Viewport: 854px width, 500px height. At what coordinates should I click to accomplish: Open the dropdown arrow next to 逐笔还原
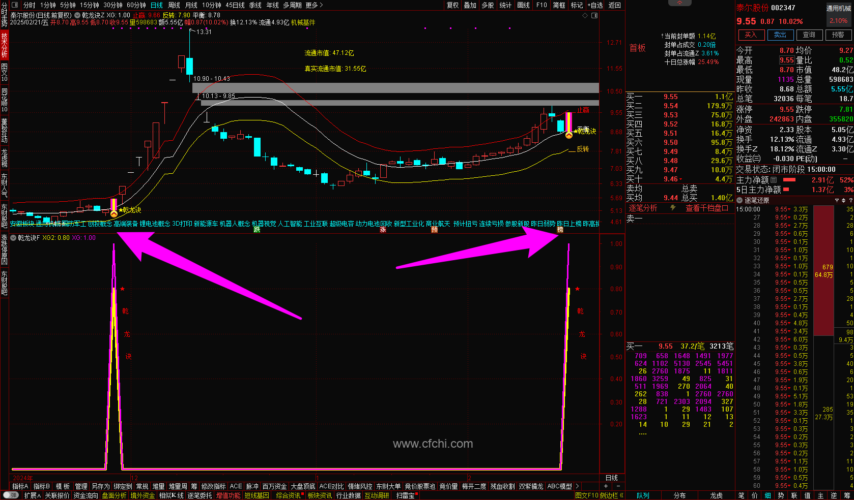pyautogui.click(x=739, y=200)
